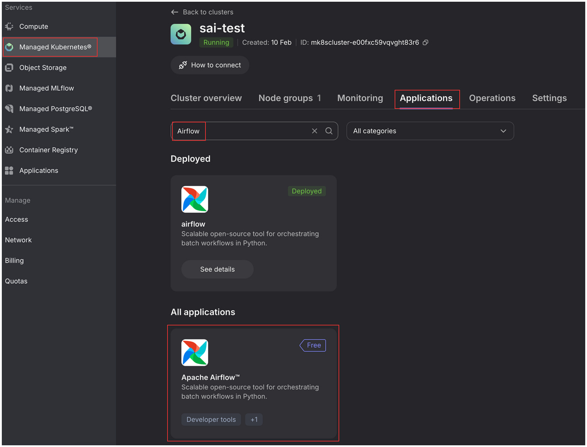Click the Managed Spark star icon

(x=9, y=129)
